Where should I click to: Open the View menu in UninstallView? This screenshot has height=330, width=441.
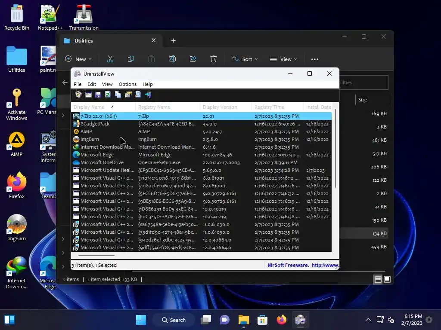pyautogui.click(x=107, y=84)
